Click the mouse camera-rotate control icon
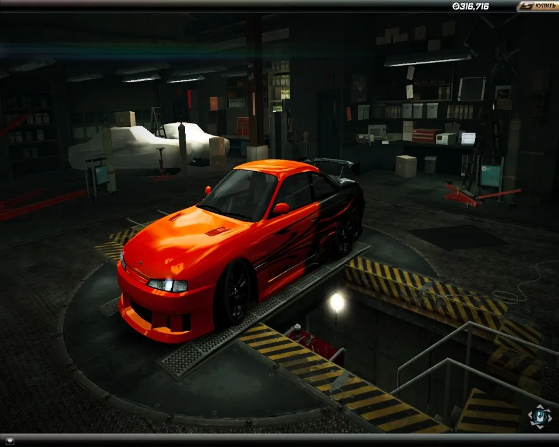559x447 pixels. click(540, 416)
